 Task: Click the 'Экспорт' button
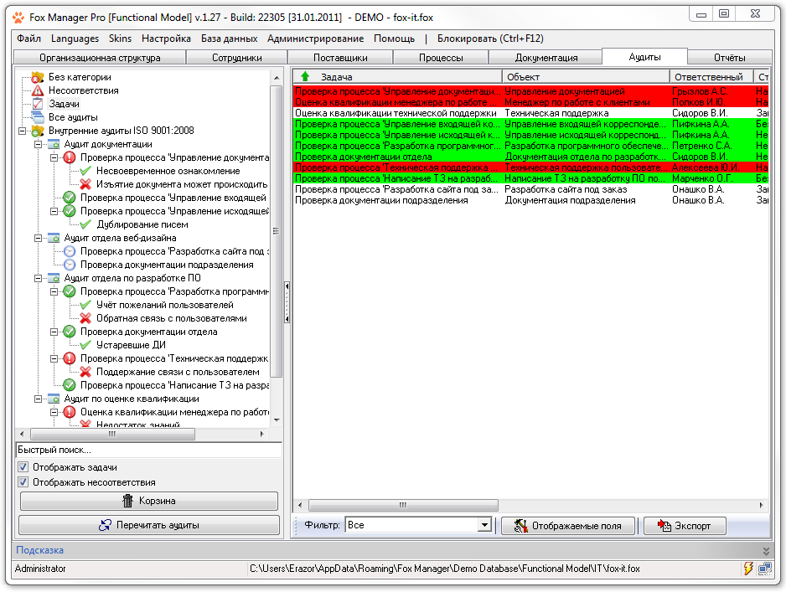(685, 526)
